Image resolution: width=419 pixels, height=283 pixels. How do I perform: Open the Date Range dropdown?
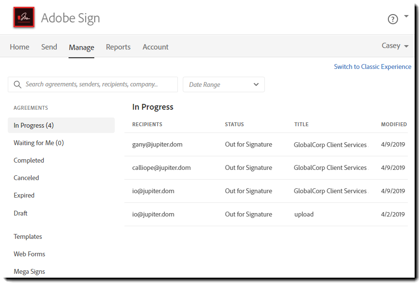click(223, 84)
